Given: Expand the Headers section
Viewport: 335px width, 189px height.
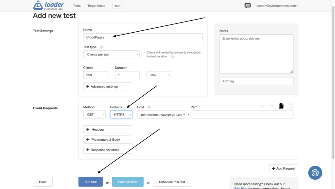Looking at the screenshot, I should [108, 129].
